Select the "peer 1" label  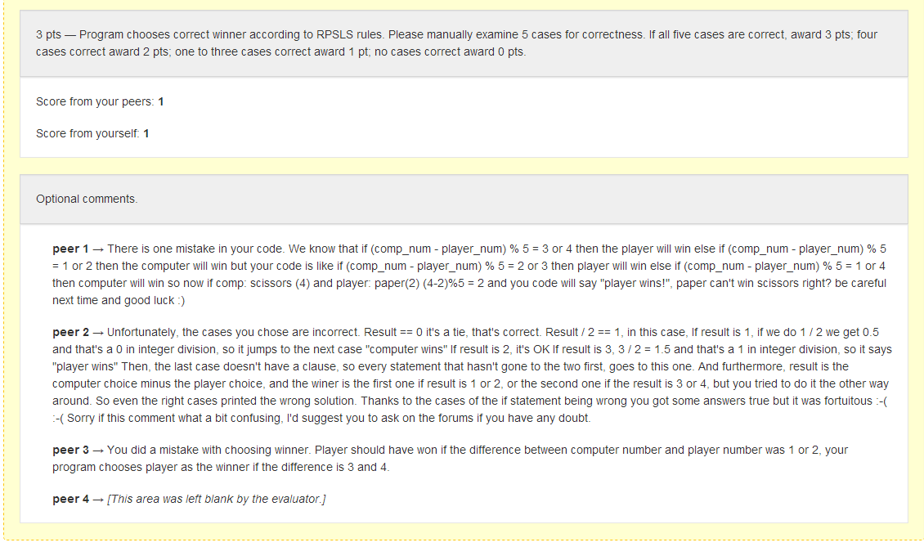click(x=70, y=249)
